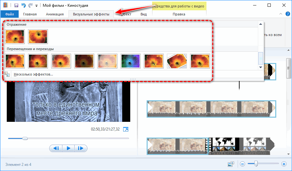Step back to the previous frame
The height and width of the screenshot is (171, 292).
pos(56,148)
